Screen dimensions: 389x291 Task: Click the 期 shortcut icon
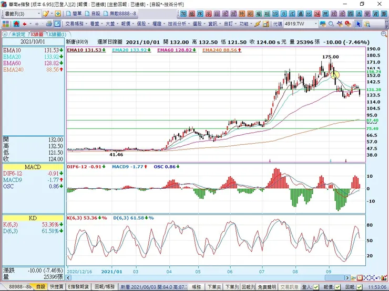click(x=267, y=14)
